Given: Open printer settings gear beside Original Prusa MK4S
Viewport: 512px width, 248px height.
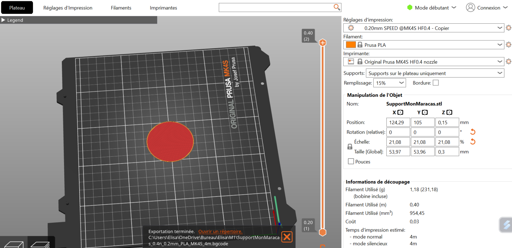Looking at the screenshot, I should pyautogui.click(x=508, y=61).
